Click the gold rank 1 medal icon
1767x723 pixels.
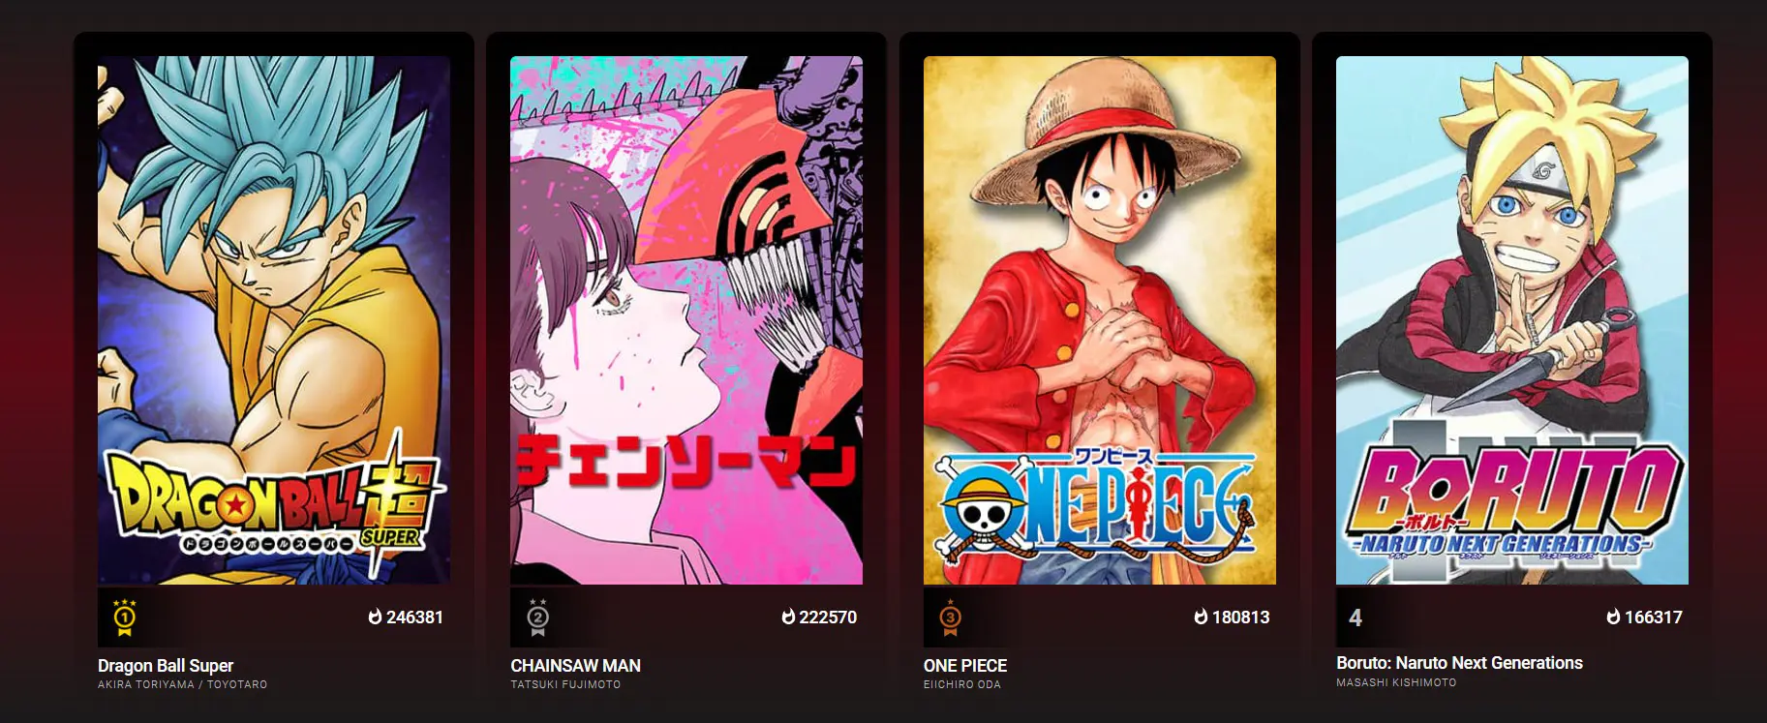124,618
